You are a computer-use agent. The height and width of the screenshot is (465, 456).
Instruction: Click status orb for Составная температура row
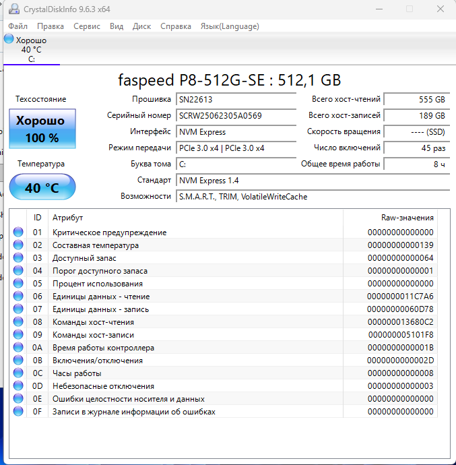point(18,245)
